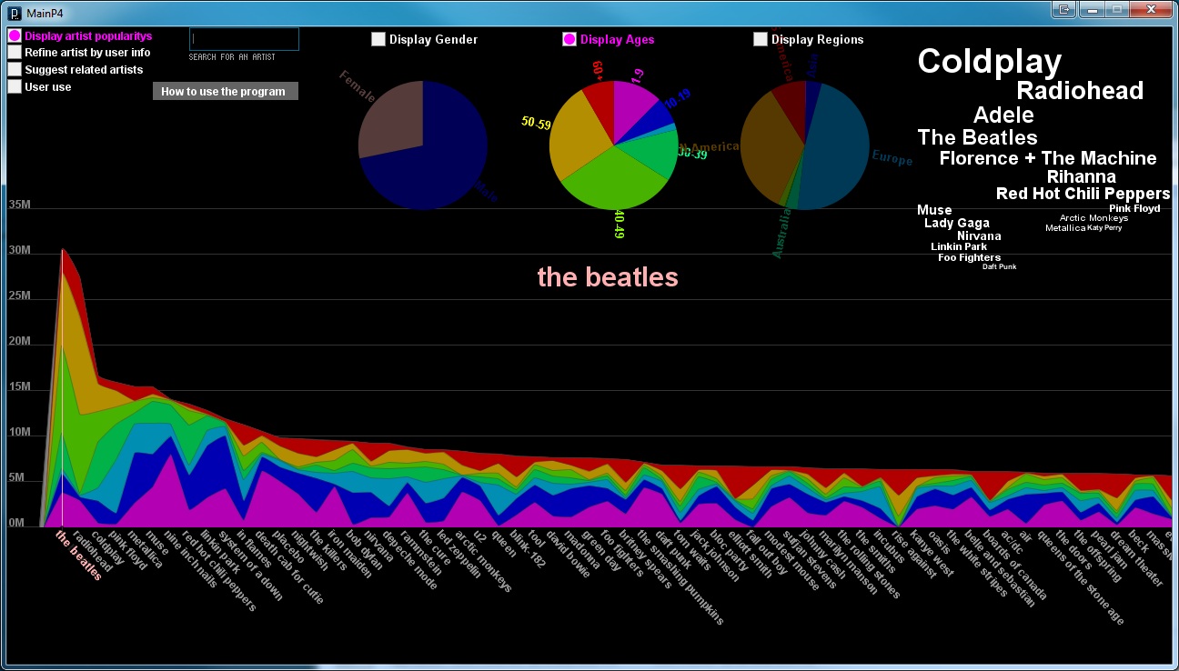Click nine inch nails on the axis
1179x671 pixels.
pyautogui.click(x=191, y=559)
